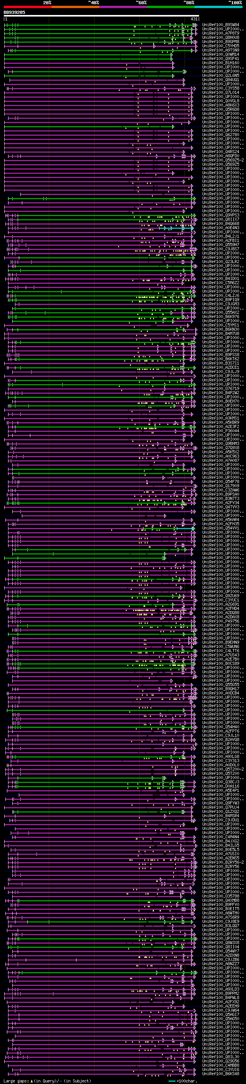
Task: Select the UniRef100_C4LZJ6 label
Action: [221, 295]
